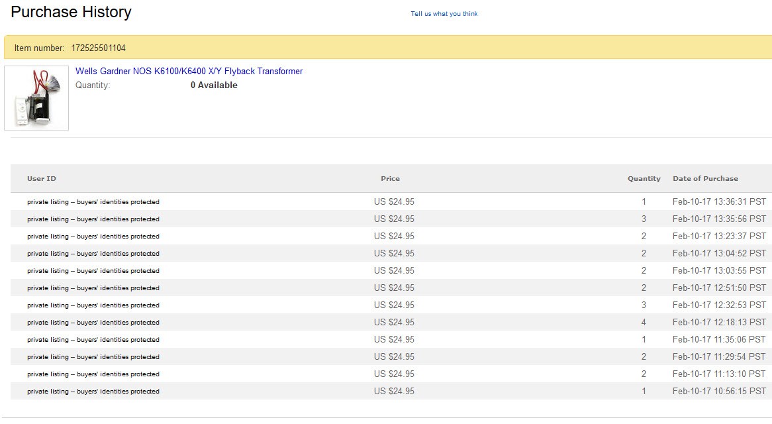
Task: Click the quantity 4 in the 12:18:13 row
Action: pyautogui.click(x=644, y=323)
